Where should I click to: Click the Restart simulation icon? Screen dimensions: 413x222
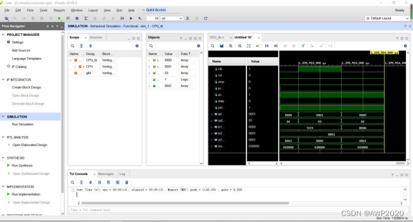pos(122,18)
